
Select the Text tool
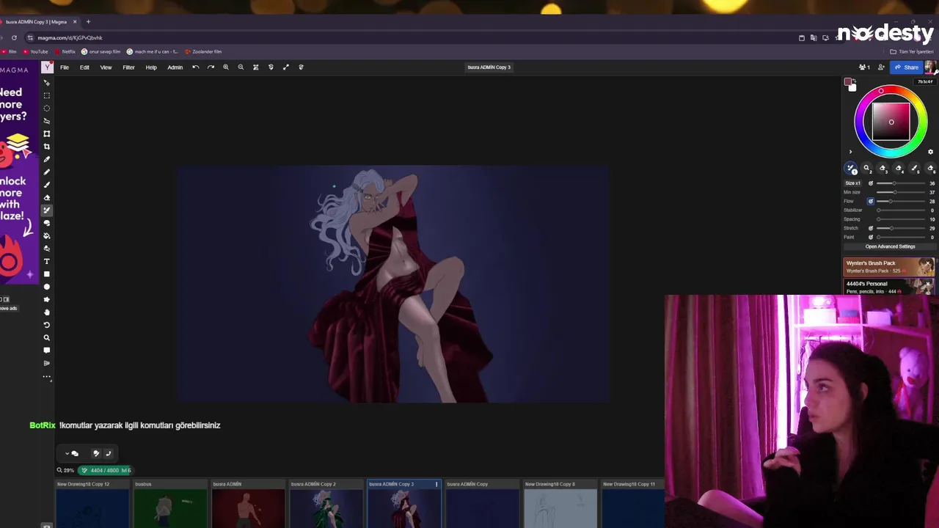(x=47, y=261)
